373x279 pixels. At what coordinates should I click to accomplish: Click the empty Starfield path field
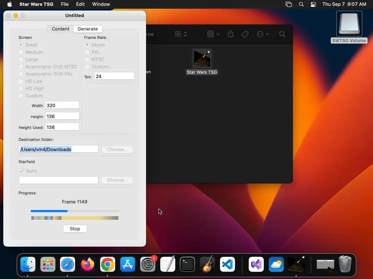[59, 180]
